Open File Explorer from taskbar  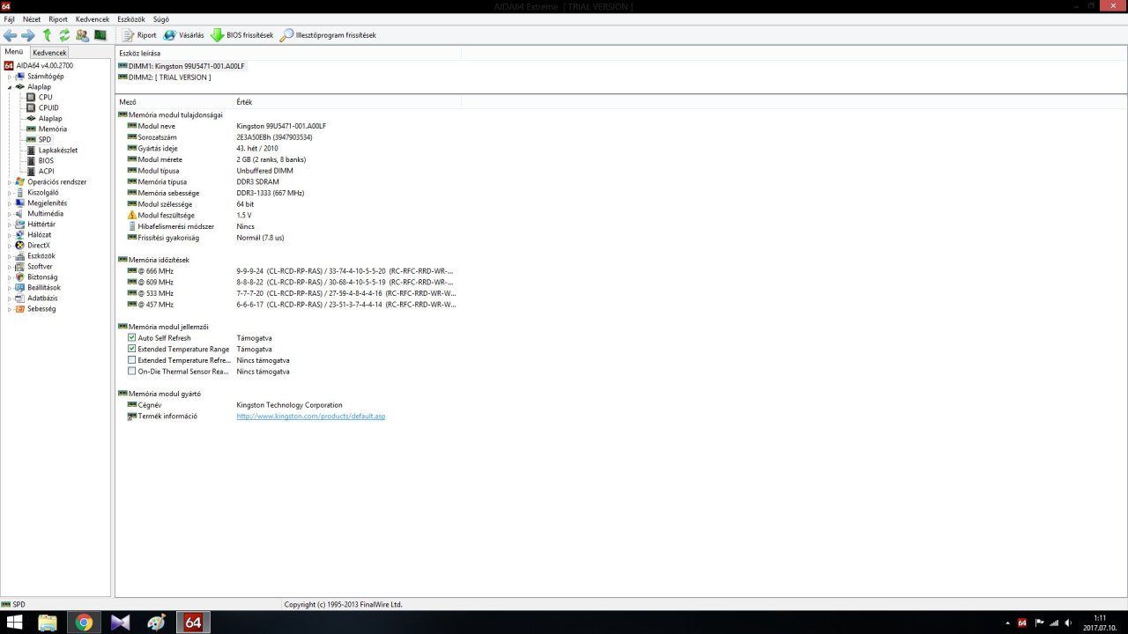pyautogui.click(x=48, y=623)
